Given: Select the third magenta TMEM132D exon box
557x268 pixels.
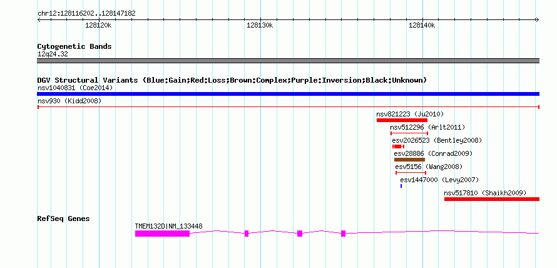Looking at the screenshot, I should coord(300,234).
